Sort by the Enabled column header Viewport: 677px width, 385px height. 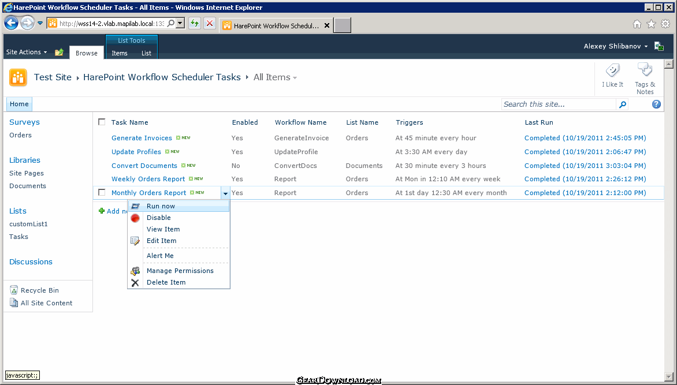tap(245, 122)
